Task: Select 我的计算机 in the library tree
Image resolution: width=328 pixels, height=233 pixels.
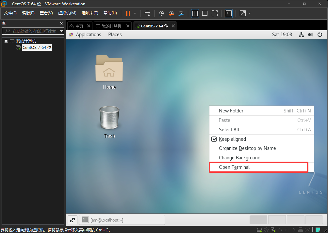Action: [x=26, y=41]
